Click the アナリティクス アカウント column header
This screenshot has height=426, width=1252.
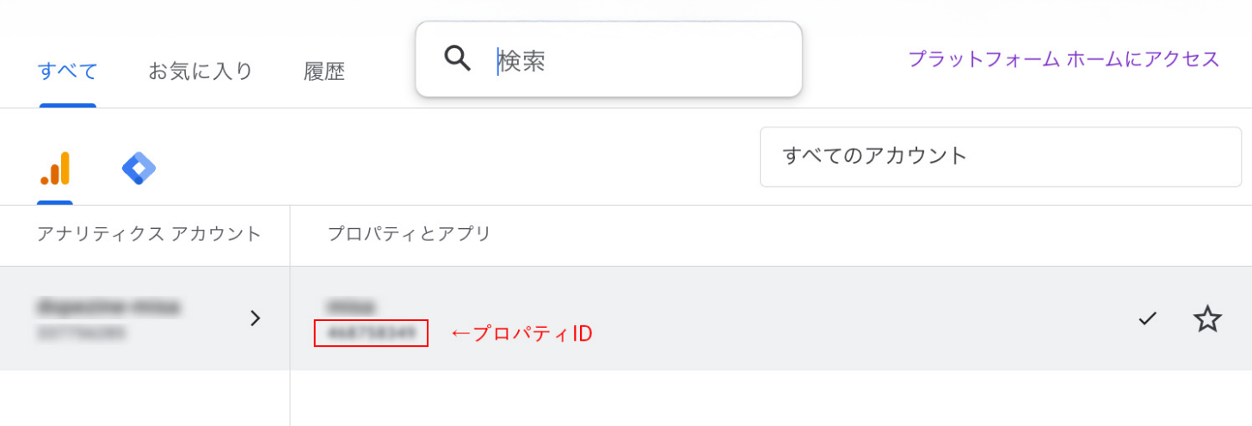click(x=149, y=234)
